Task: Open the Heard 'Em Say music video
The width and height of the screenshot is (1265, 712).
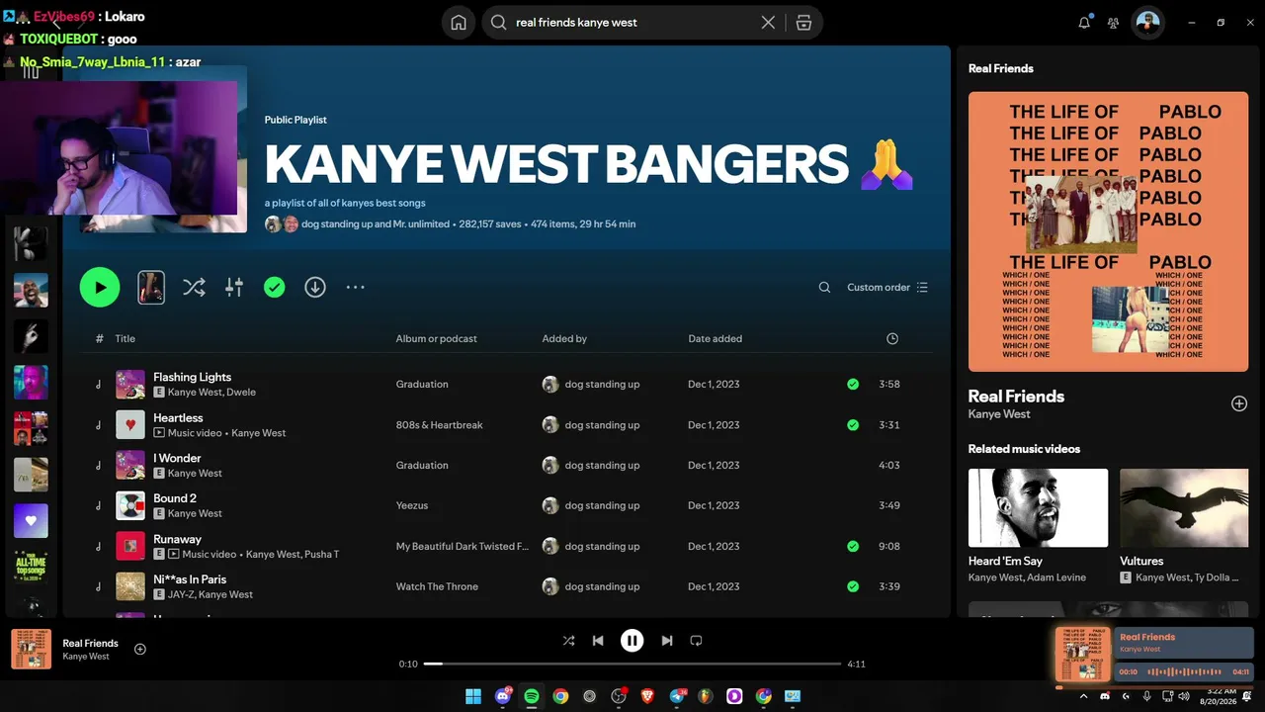Action: tap(1038, 507)
